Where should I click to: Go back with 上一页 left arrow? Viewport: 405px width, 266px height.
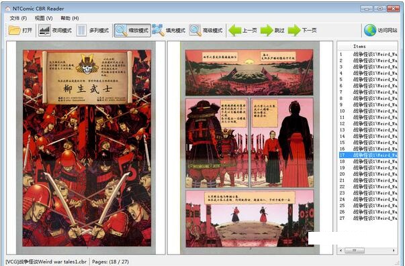tap(235, 30)
